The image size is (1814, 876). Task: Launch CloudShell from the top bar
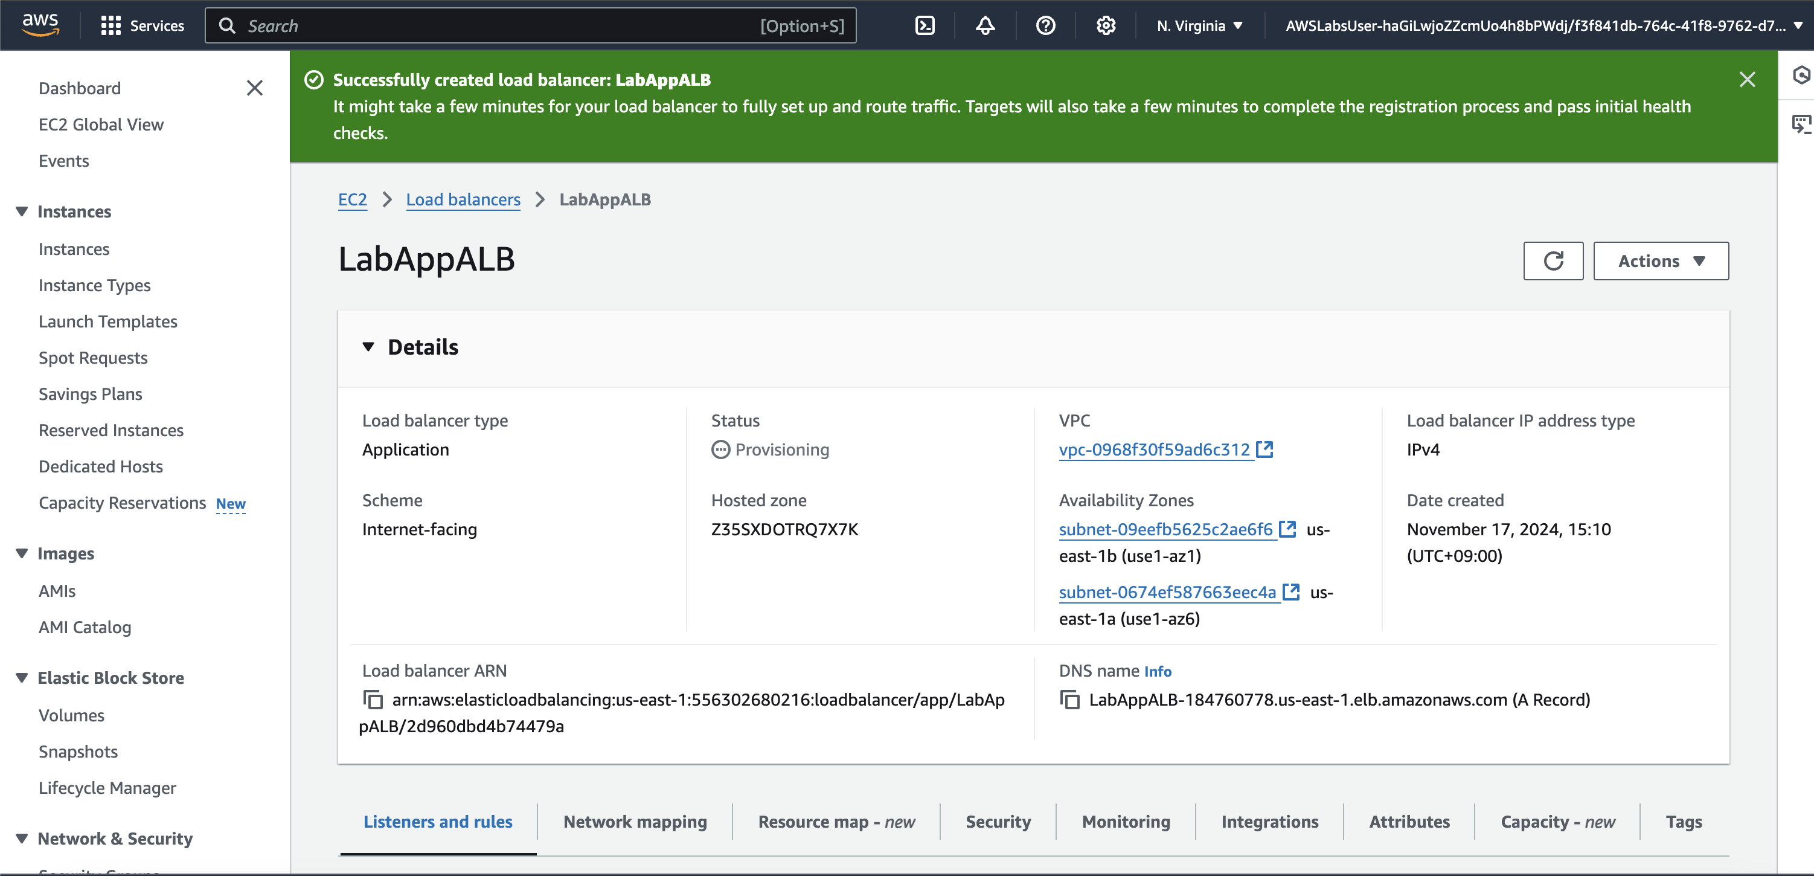point(925,26)
